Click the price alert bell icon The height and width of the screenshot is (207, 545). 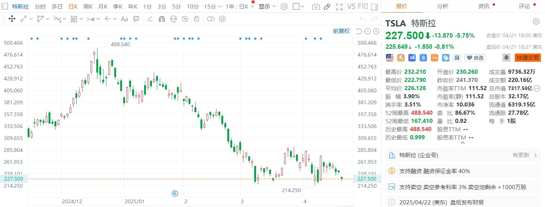pos(507,58)
